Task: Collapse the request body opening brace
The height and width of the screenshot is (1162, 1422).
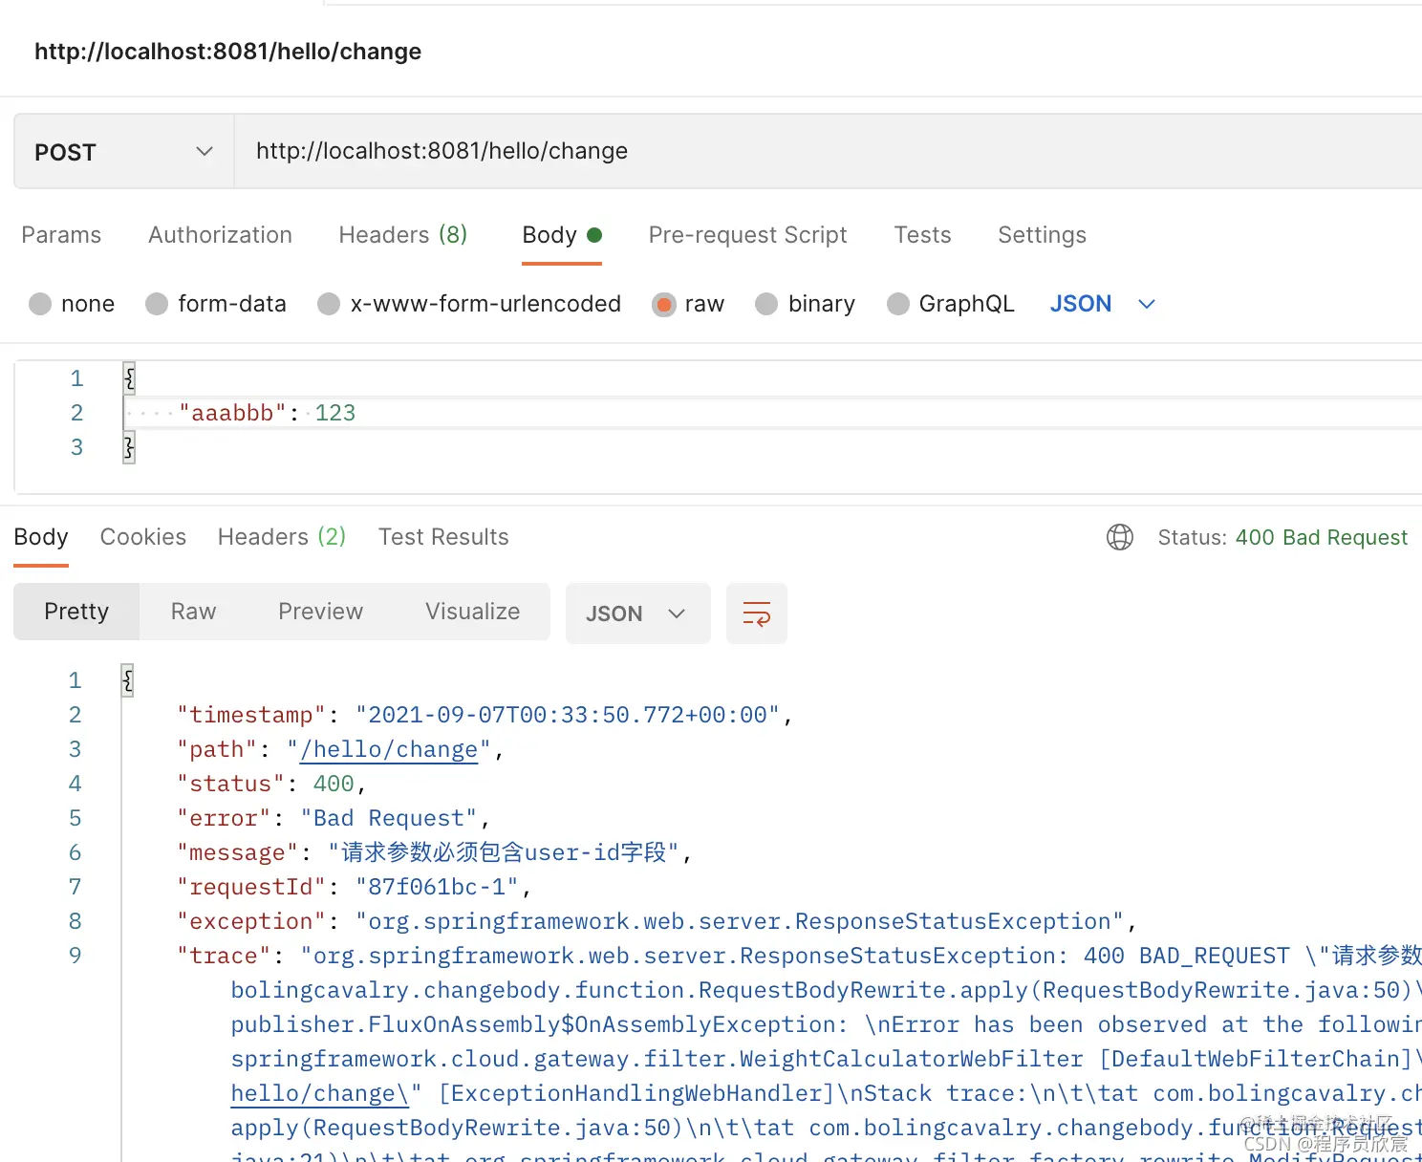Action: click(x=129, y=378)
